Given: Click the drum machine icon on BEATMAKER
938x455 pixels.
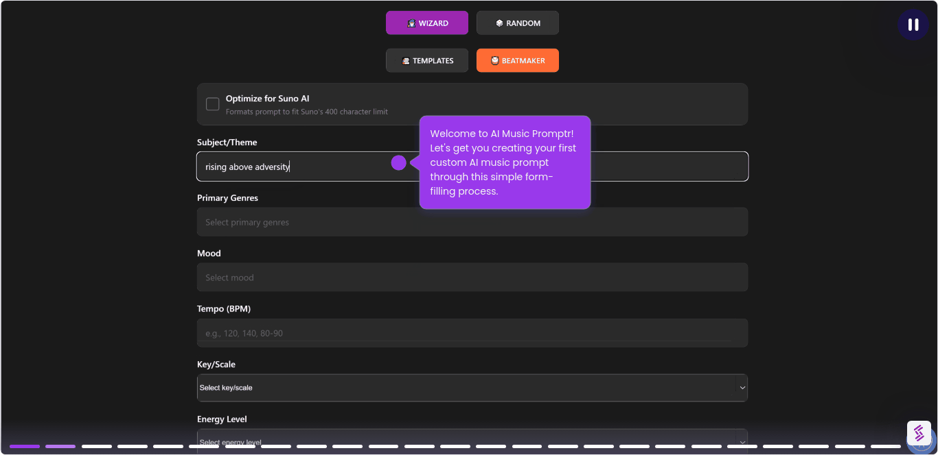Looking at the screenshot, I should point(494,60).
